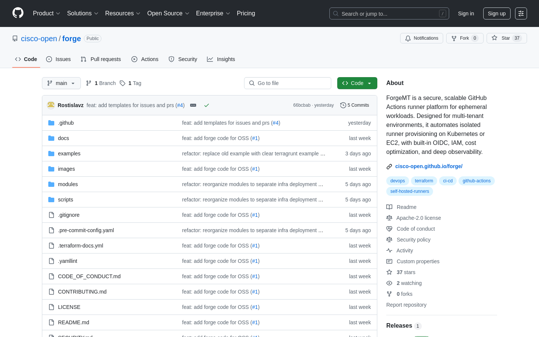Open the docs folder icon
This screenshot has width=539, height=337.
tap(51, 138)
